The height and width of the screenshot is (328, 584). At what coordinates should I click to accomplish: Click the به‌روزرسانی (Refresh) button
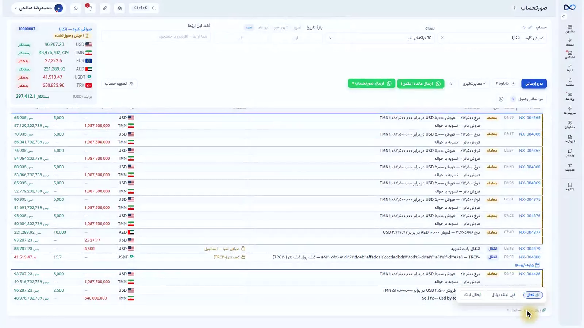(x=534, y=83)
